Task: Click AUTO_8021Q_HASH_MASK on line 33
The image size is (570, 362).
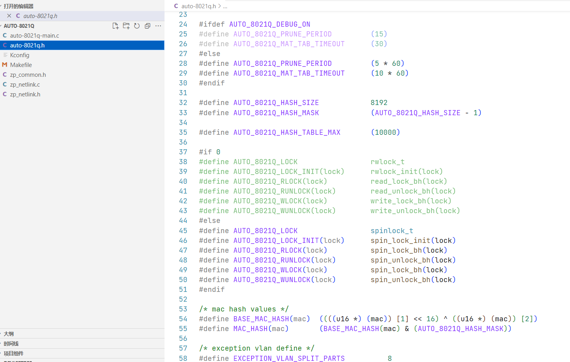Action: tap(276, 113)
